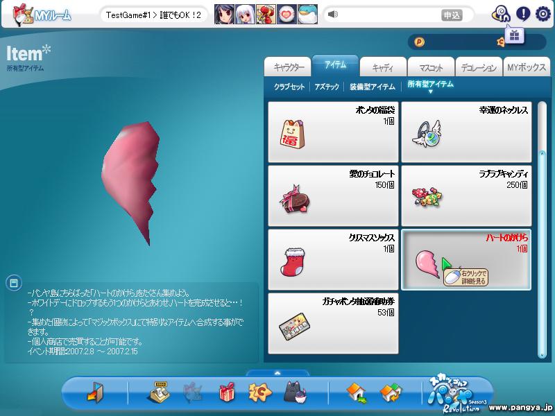Switch to the MYボックス tab
555x416 pixels.
tap(527, 67)
